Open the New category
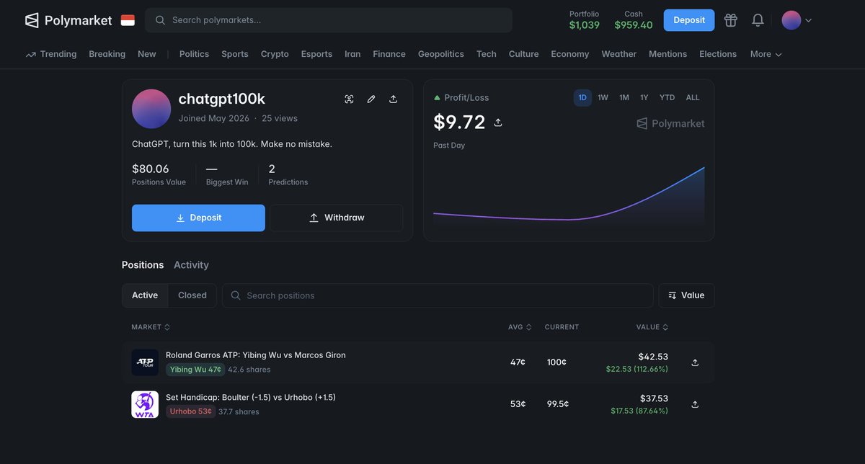The height and width of the screenshot is (464, 865). click(x=147, y=54)
